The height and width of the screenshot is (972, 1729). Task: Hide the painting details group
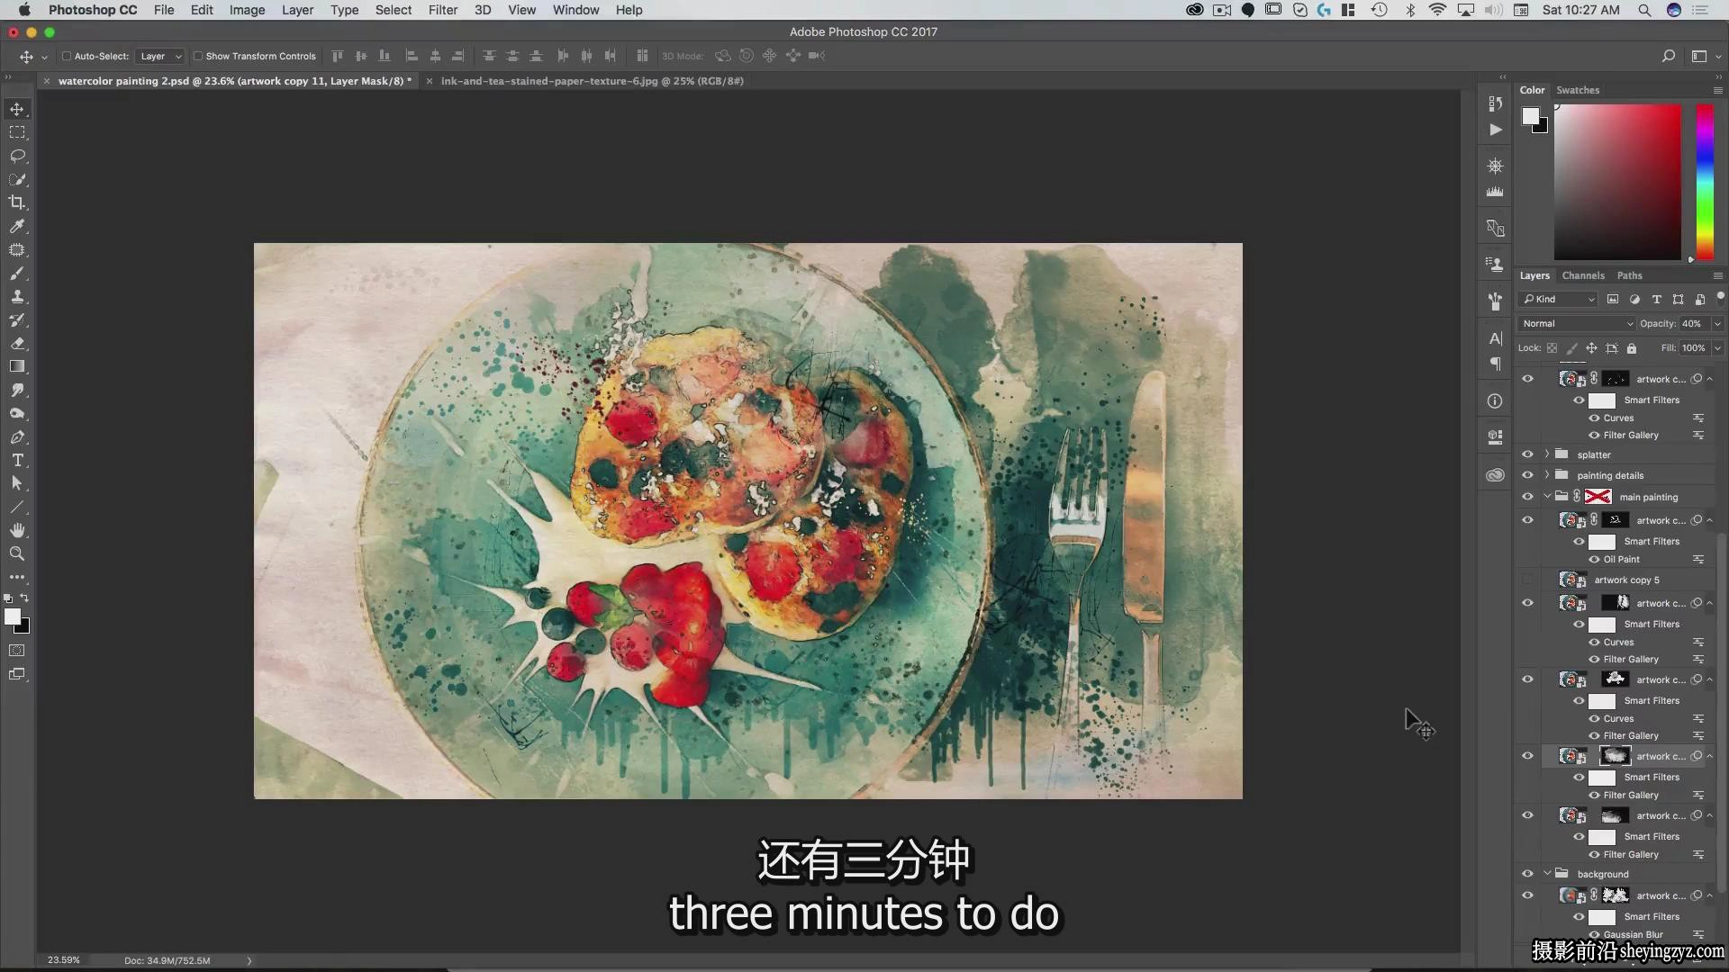[x=1527, y=475]
